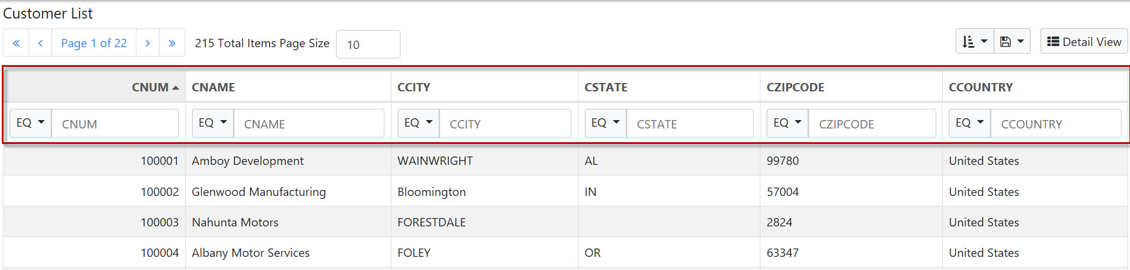
Task: Open the EQ operator dropdown for CCOUNTRY
Action: pos(970,123)
